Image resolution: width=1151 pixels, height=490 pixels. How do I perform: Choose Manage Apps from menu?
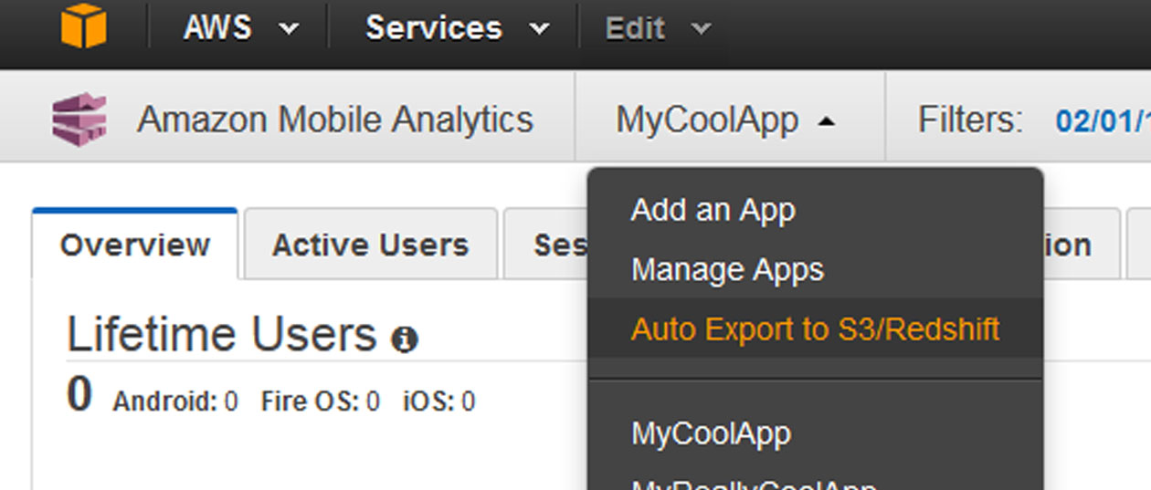click(727, 269)
